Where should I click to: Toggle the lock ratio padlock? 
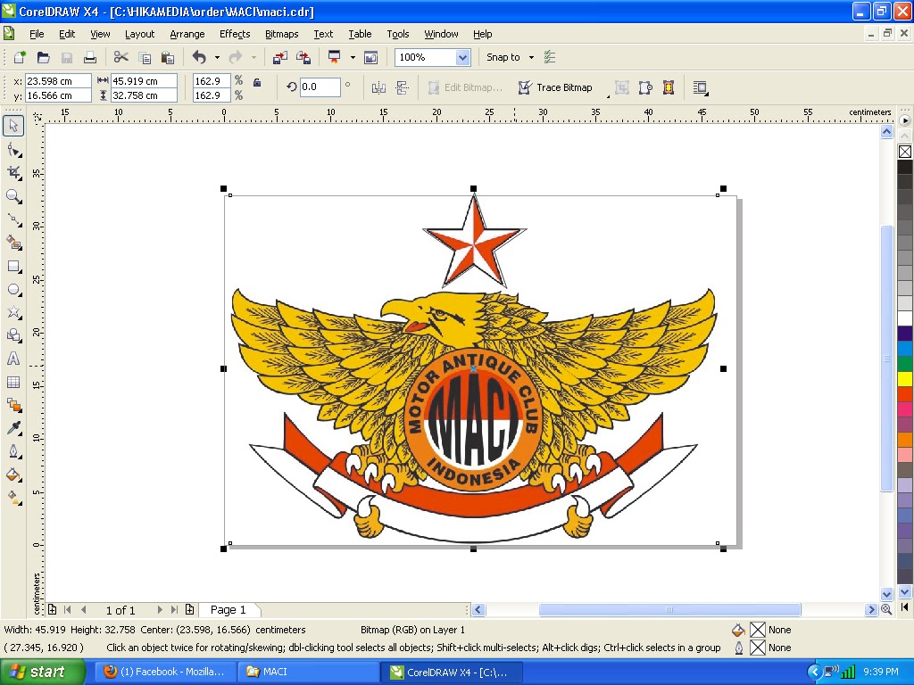pos(256,82)
